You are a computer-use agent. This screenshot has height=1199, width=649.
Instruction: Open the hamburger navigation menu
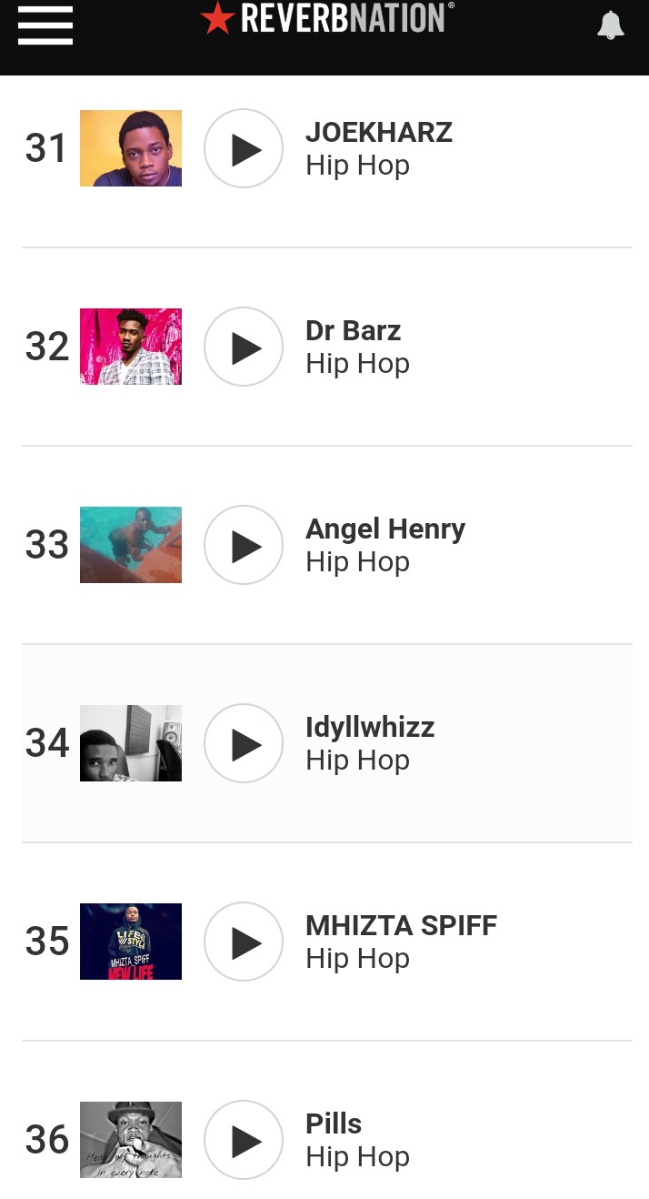[45, 25]
